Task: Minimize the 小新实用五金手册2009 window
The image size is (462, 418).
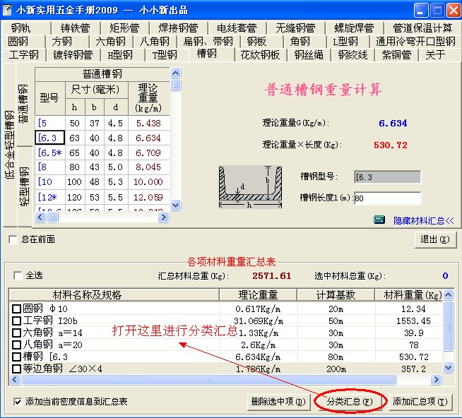Action: pos(421,11)
